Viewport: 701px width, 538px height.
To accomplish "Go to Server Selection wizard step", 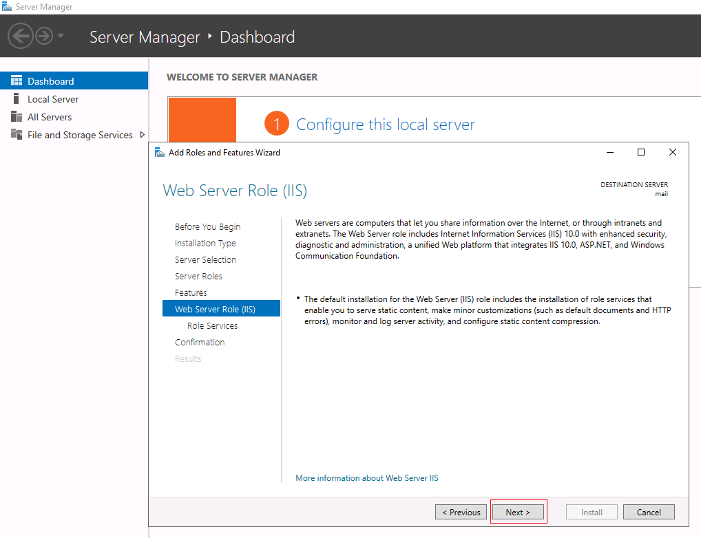I will point(206,259).
